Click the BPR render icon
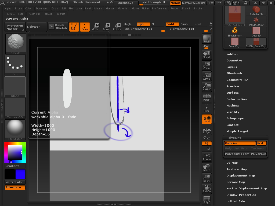 point(207,38)
